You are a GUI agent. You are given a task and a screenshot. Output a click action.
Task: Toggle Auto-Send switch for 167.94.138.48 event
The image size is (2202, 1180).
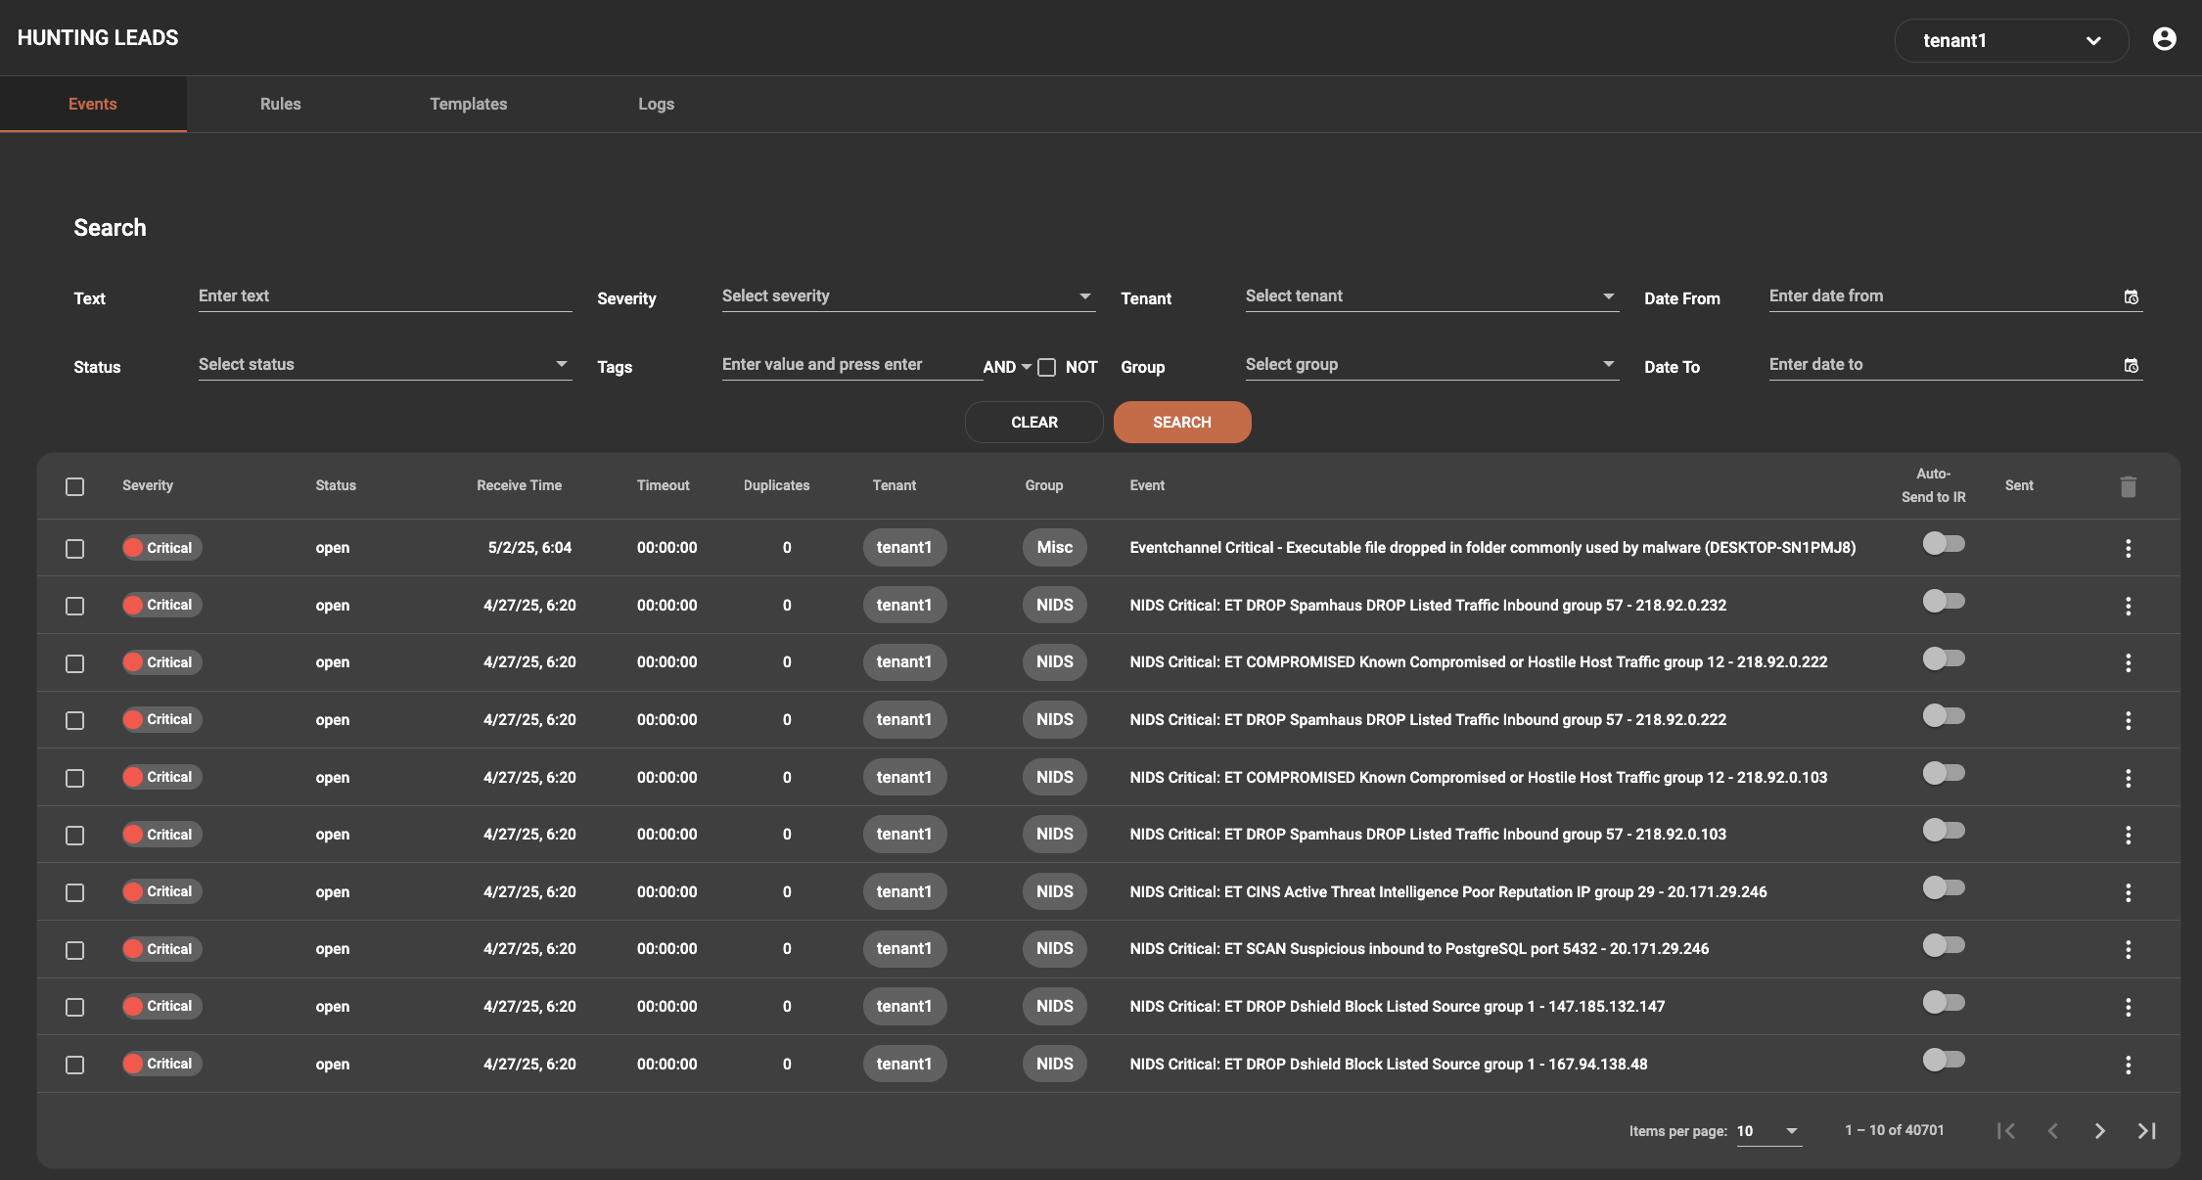pyautogui.click(x=1943, y=1061)
